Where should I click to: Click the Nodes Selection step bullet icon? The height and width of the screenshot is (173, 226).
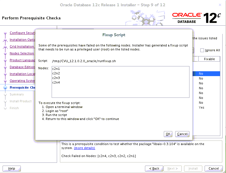coord(5,53)
